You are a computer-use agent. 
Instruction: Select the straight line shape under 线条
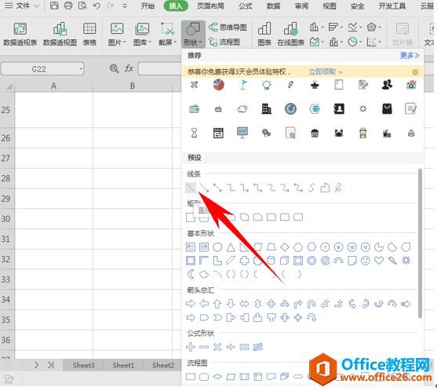click(x=191, y=188)
